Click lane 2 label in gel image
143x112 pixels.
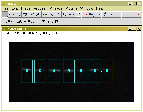40,71
